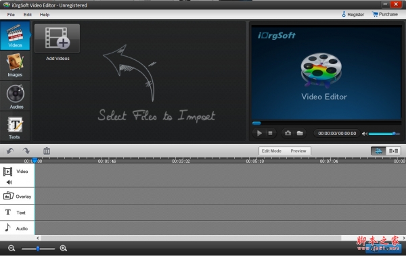Switch to timeline view mode
The image size is (406, 256).
(x=378, y=151)
